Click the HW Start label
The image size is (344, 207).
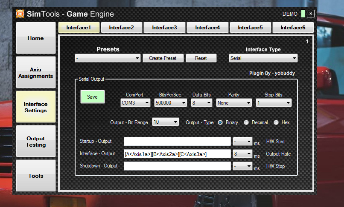[276, 142]
